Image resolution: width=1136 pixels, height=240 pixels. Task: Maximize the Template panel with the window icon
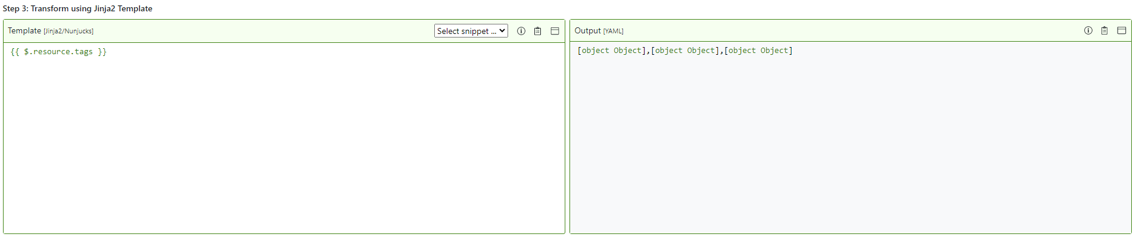(555, 31)
